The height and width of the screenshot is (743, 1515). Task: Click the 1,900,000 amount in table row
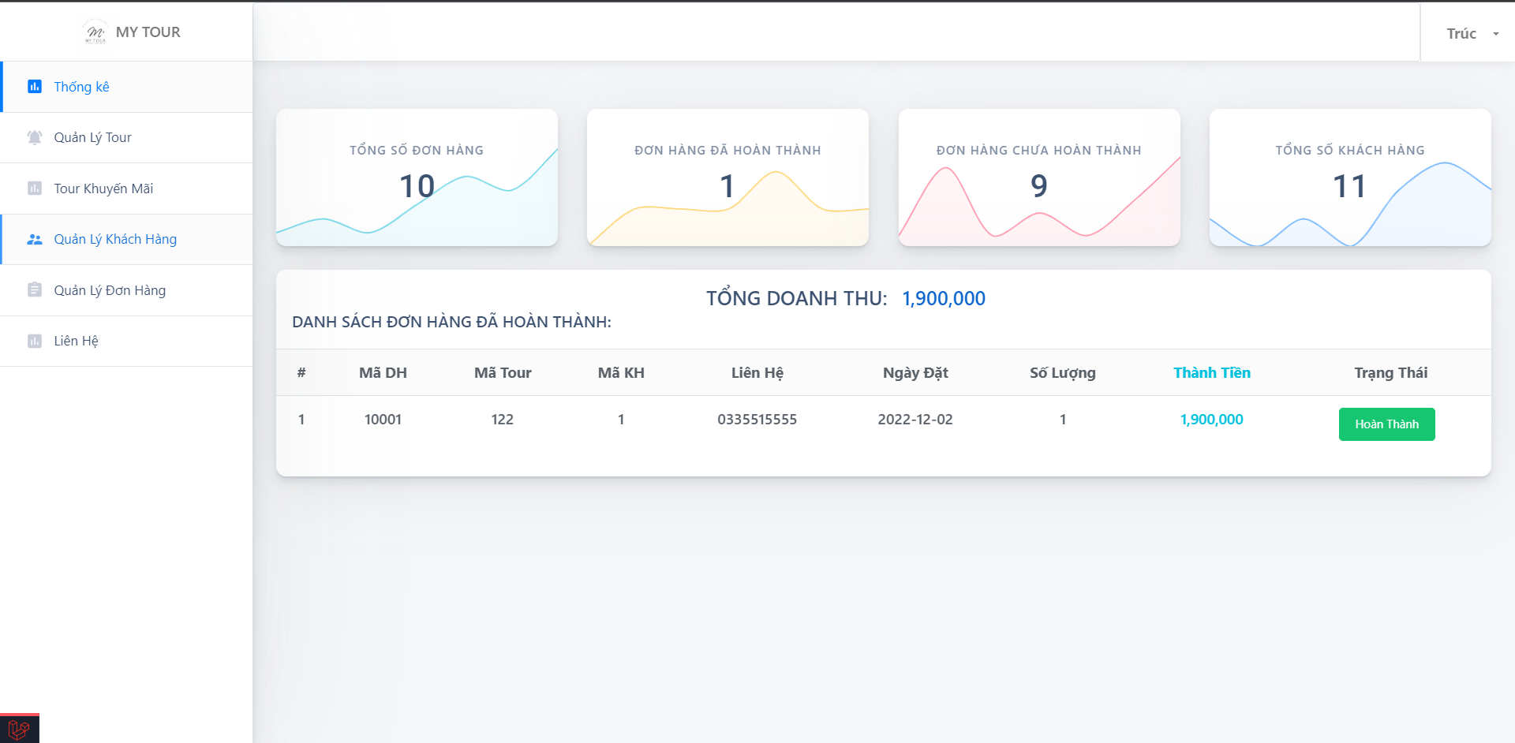tap(1212, 420)
